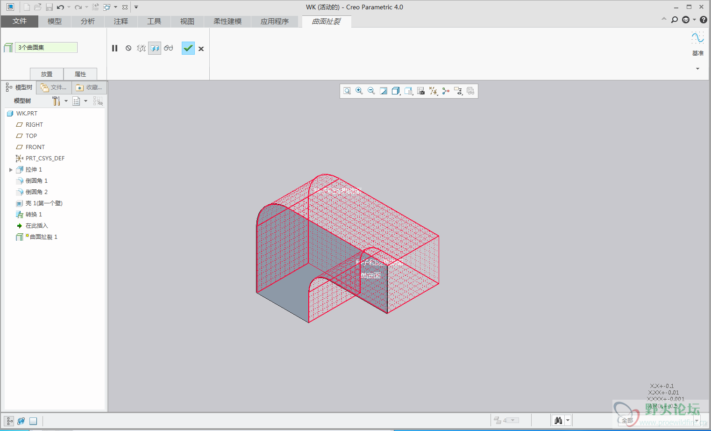Click the model tree filter icon
This screenshot has width=711, height=431.
(x=98, y=101)
